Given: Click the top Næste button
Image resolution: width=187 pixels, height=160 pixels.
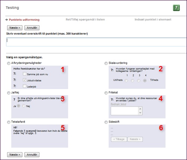Looking at the screenshot, I should tap(15, 28).
